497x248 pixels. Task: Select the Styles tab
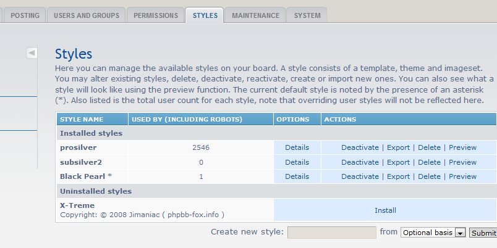click(x=205, y=15)
